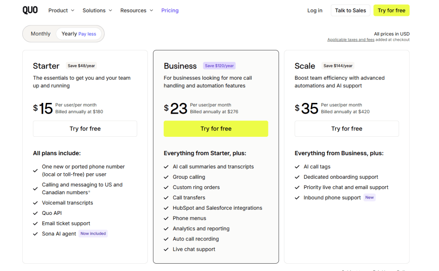Expand the Resources menu
Screen dimensions: 439x271
[136, 10]
